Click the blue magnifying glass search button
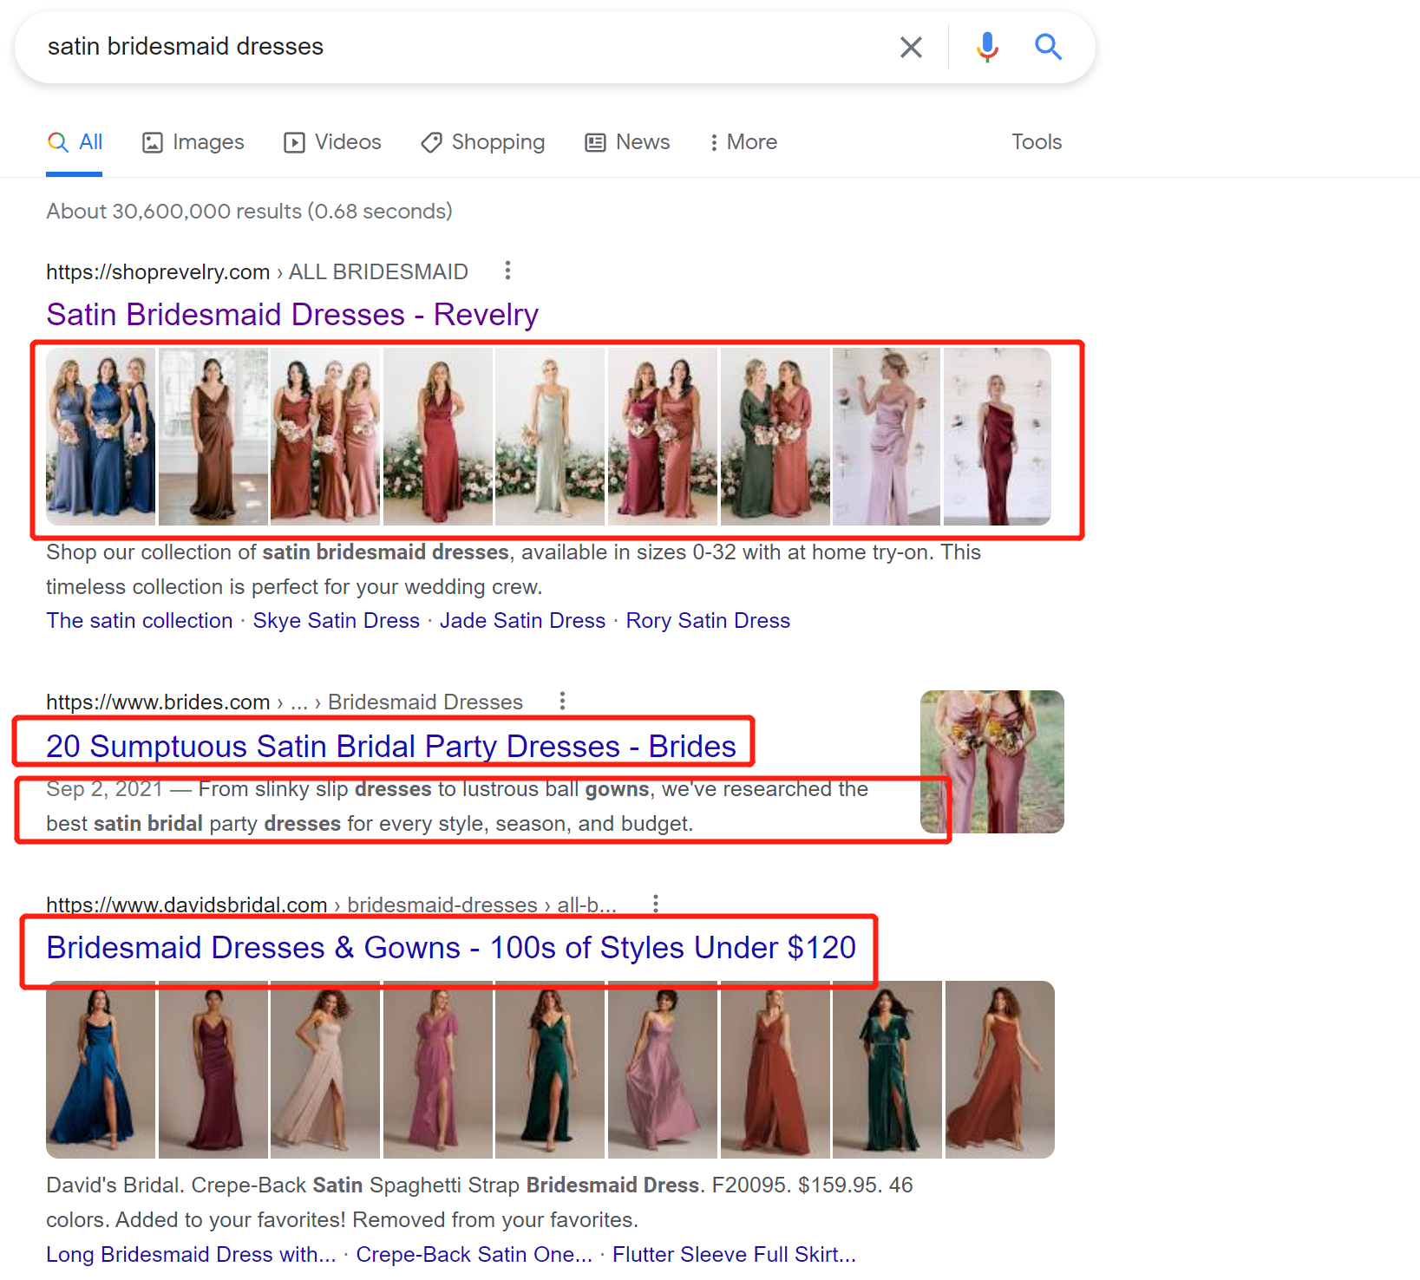Screen dimensions: 1420x1280 point(1048,47)
